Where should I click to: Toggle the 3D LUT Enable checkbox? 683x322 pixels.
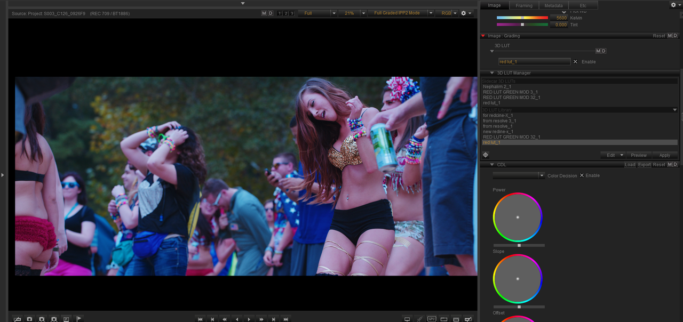click(x=575, y=62)
